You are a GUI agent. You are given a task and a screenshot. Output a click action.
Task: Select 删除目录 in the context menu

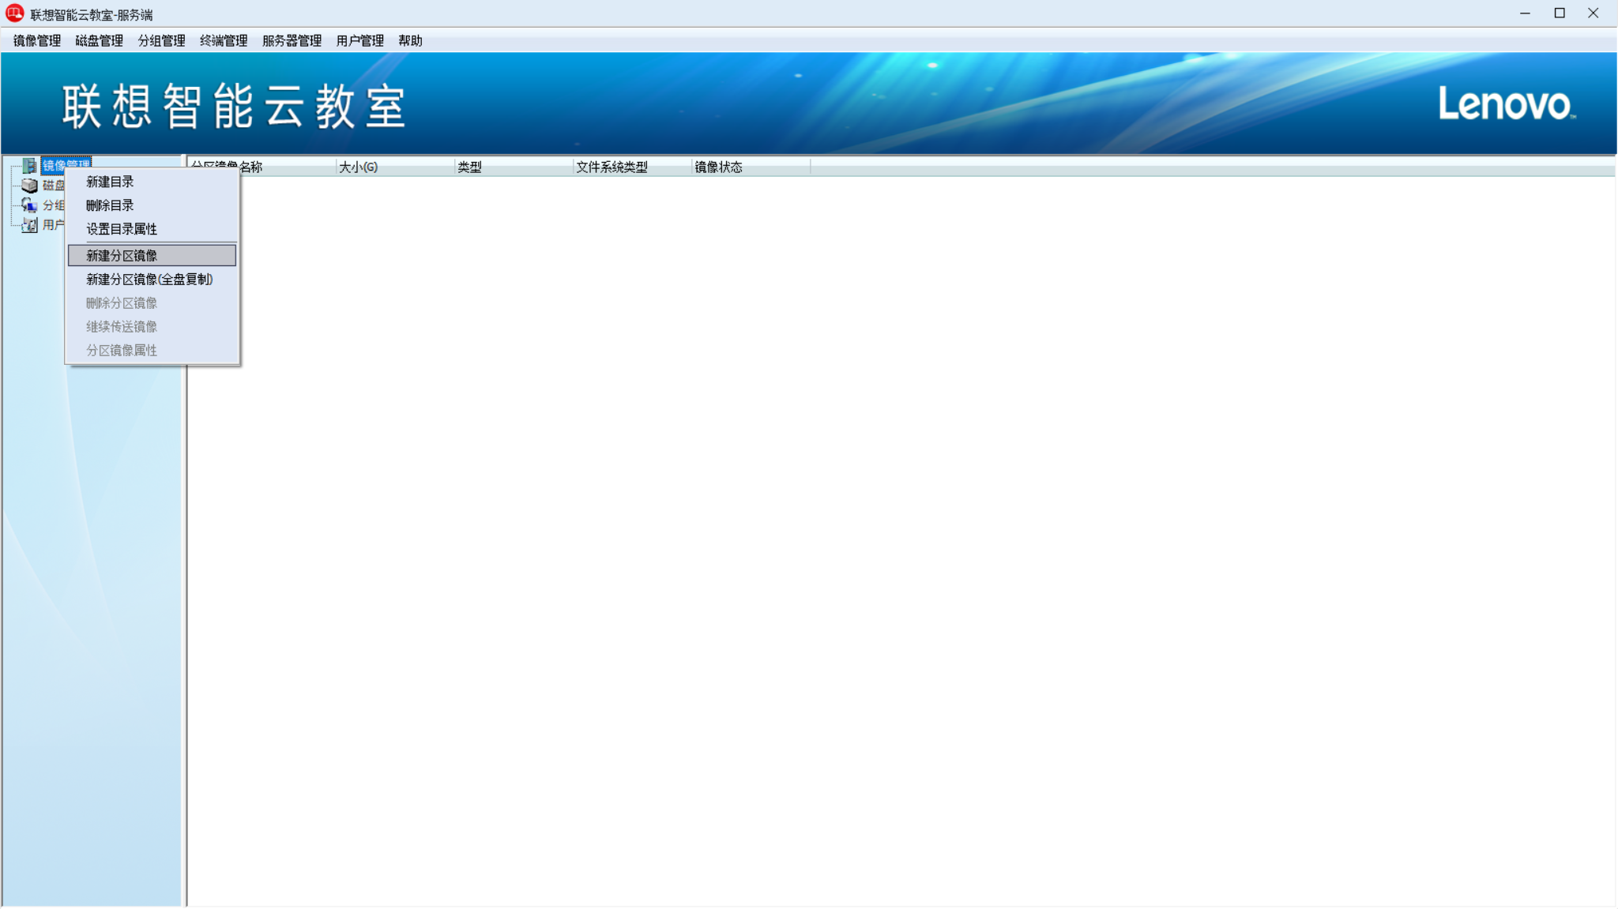[x=110, y=205]
